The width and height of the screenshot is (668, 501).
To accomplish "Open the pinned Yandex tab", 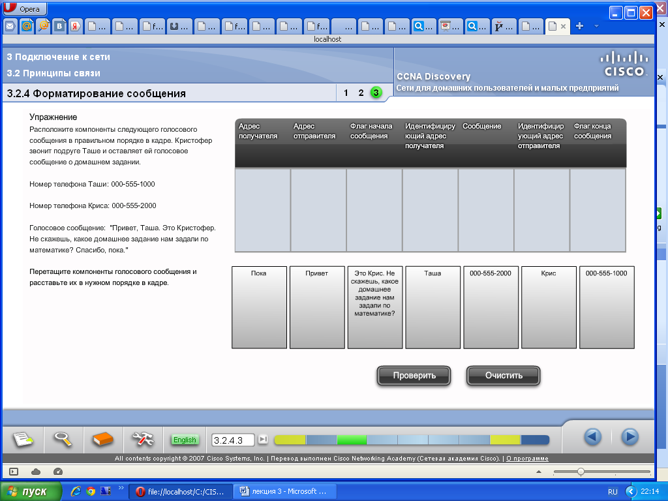I will pyautogui.click(x=76, y=26).
